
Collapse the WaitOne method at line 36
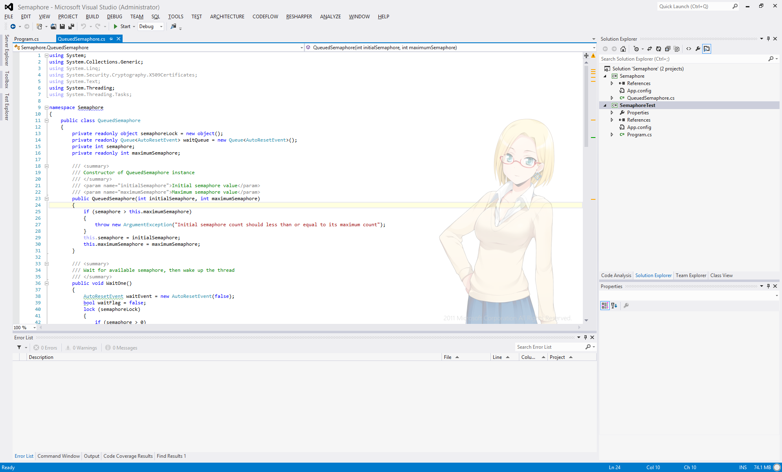46,283
